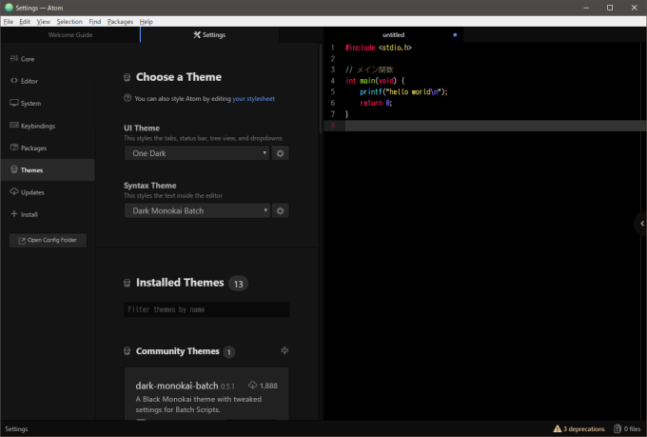Open the Help menu
The image size is (647, 437).
(x=147, y=22)
